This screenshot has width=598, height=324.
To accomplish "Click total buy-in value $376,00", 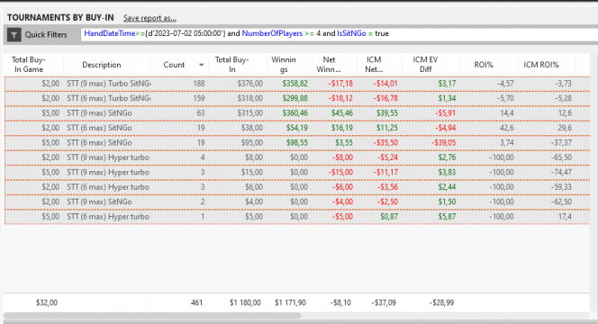I will (250, 84).
